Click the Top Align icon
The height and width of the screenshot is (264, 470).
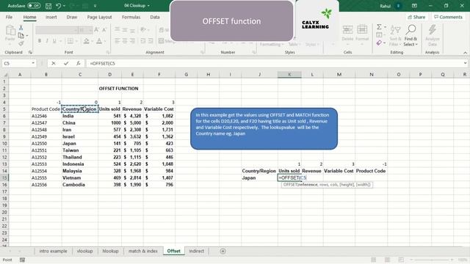(x=117, y=29)
